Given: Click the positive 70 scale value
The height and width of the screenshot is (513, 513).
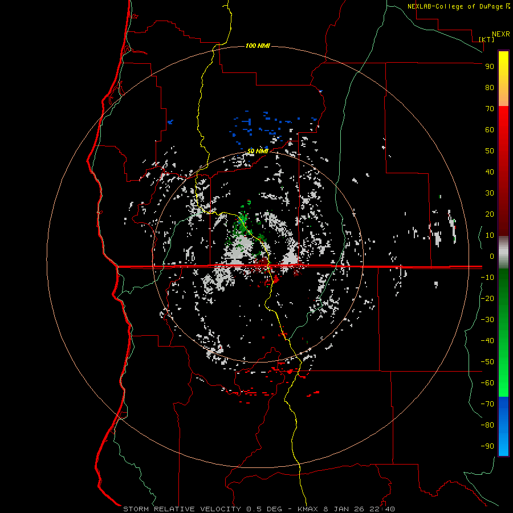Looking at the screenshot, I should click(x=490, y=109).
